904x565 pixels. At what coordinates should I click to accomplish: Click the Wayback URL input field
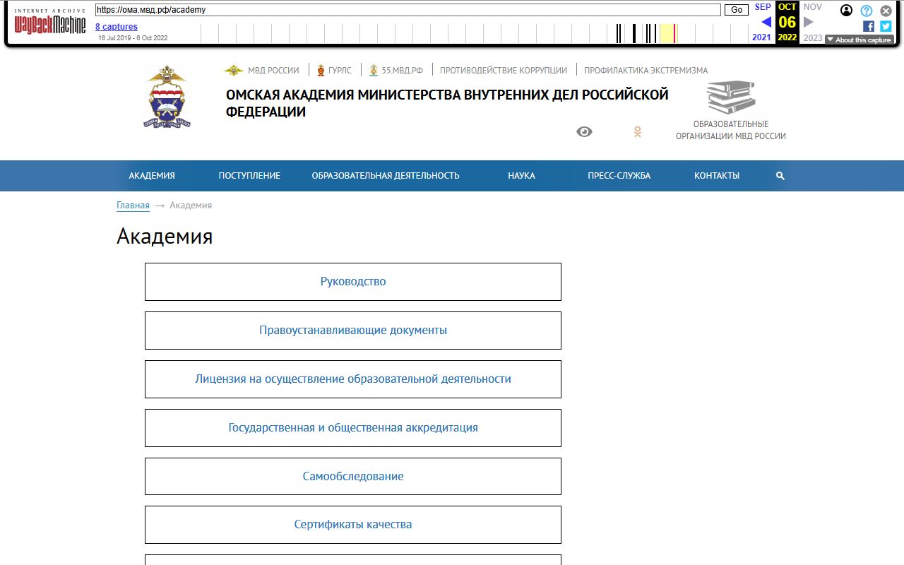tap(408, 10)
